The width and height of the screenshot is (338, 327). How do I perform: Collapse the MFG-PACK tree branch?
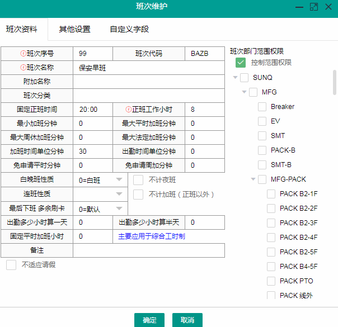[x=253, y=179]
